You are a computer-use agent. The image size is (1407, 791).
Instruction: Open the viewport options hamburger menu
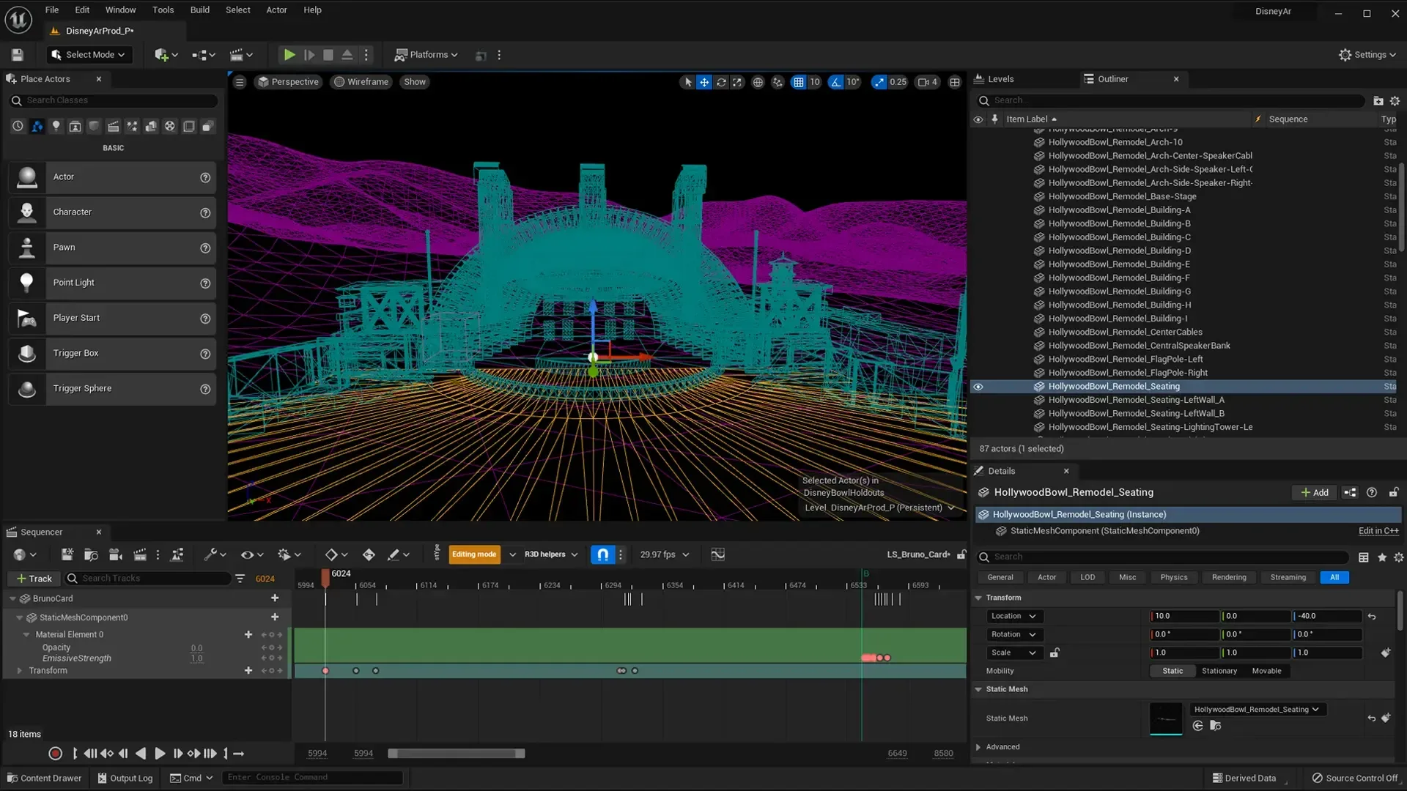pos(240,82)
